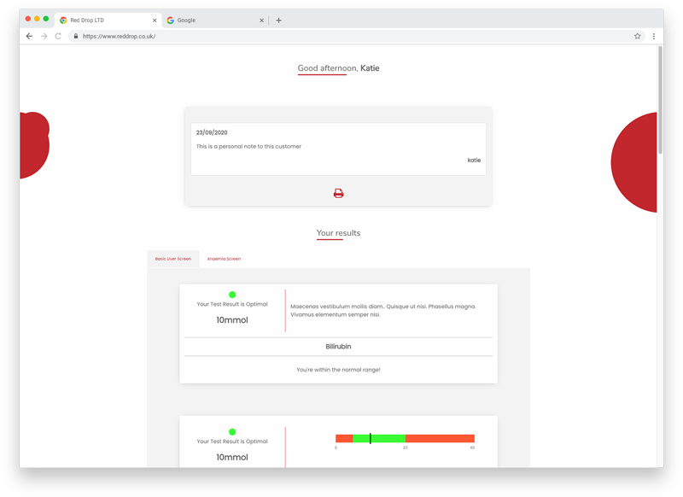Click the 'katie' signature in the note
683x497 pixels.
pos(474,161)
